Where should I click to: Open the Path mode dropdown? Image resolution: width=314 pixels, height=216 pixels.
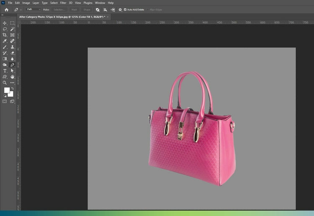click(x=33, y=9)
